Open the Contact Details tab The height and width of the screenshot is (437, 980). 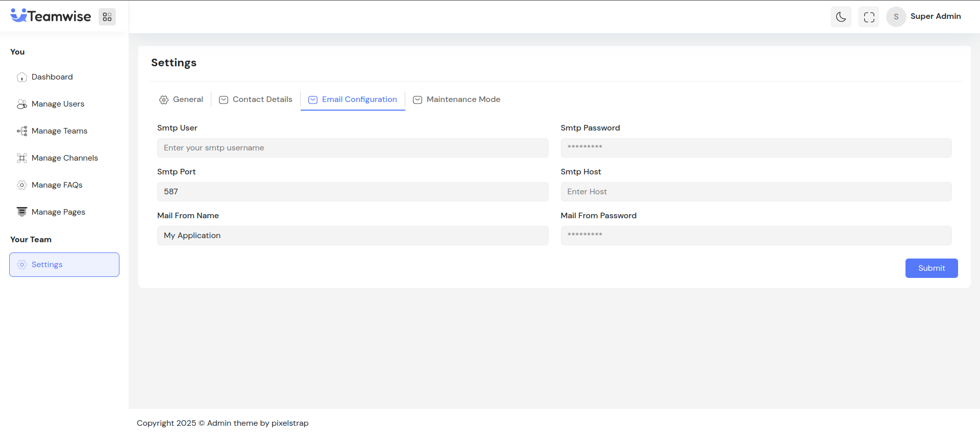256,99
